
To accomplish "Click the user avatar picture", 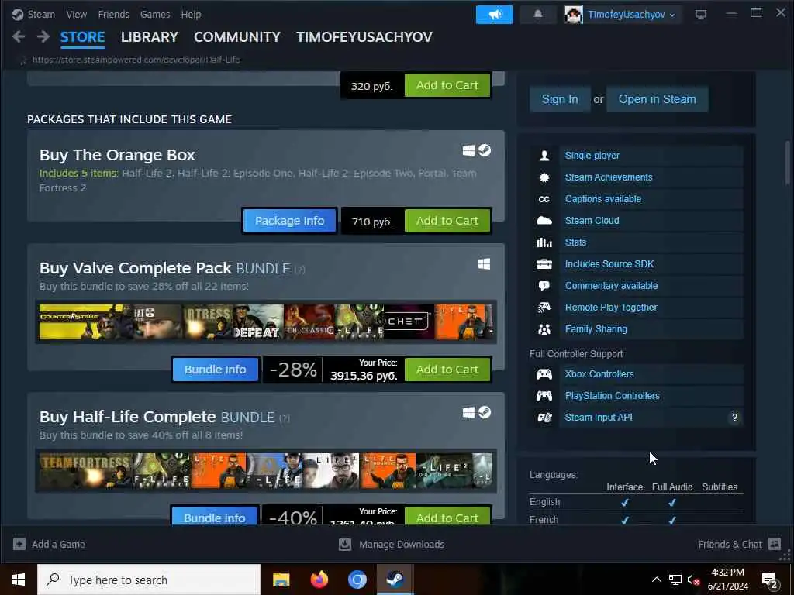I will [574, 15].
